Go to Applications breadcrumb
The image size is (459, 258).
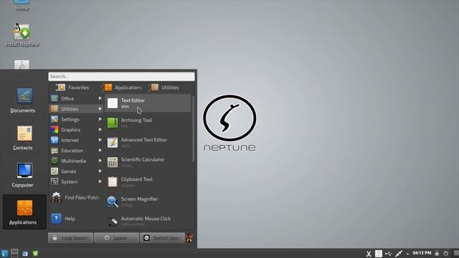point(123,87)
